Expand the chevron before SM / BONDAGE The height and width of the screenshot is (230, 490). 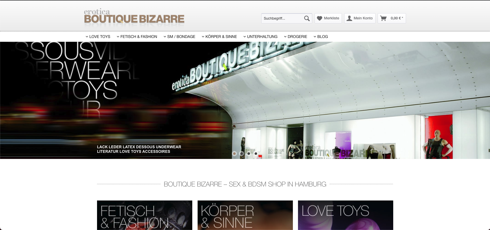pos(165,37)
